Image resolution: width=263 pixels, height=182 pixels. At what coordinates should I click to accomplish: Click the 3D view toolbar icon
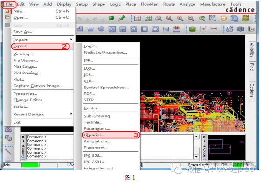(x=234, y=19)
